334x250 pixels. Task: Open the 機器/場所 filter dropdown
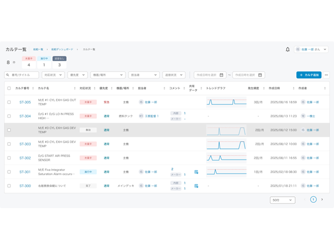pos(108,75)
